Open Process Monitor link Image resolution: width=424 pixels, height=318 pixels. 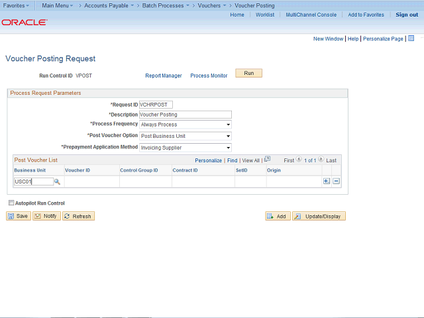(209, 76)
